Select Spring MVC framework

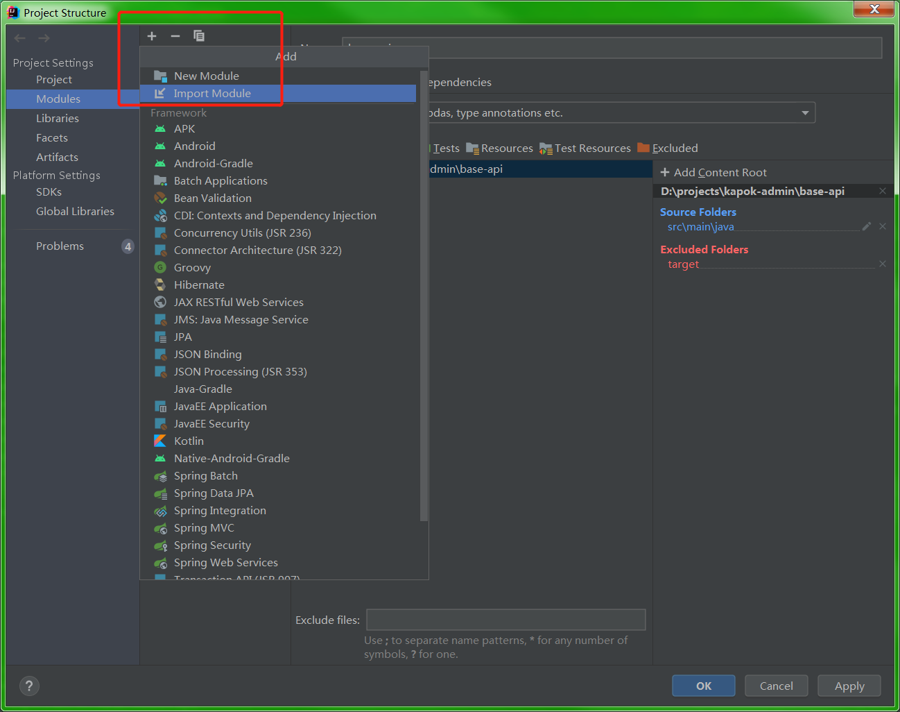click(x=279, y=528)
